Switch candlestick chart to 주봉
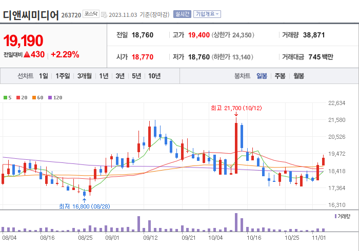The height and width of the screenshot is (251, 359). coord(280,76)
